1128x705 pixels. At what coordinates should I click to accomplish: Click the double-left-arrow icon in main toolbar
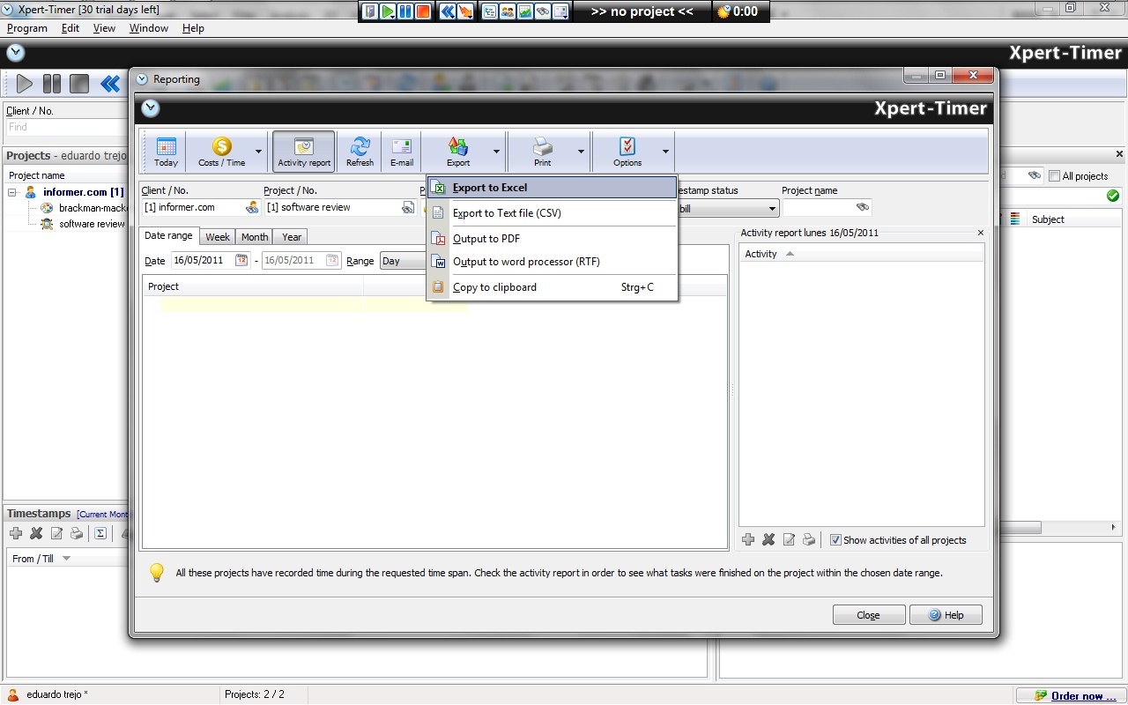coord(110,85)
